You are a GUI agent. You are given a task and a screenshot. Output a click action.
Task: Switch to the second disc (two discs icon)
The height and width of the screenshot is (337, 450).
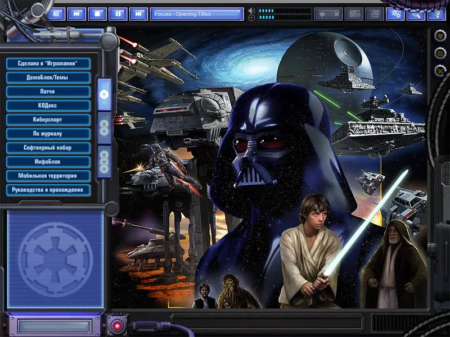point(104,128)
